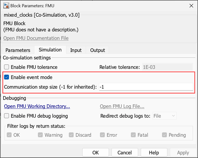Toggle Enable FMU debug logging
198x158 pixels.
pyautogui.click(x=7, y=116)
